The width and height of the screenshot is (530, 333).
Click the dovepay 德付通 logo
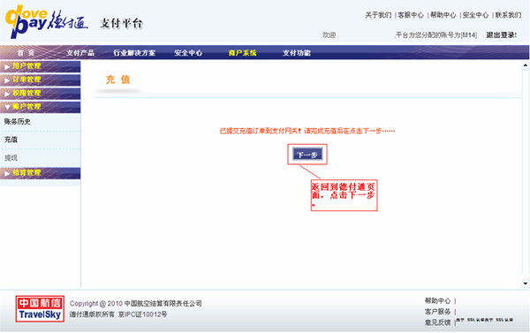(46, 21)
